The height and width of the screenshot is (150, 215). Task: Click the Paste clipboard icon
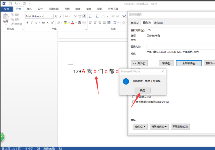[x=6, y=17]
